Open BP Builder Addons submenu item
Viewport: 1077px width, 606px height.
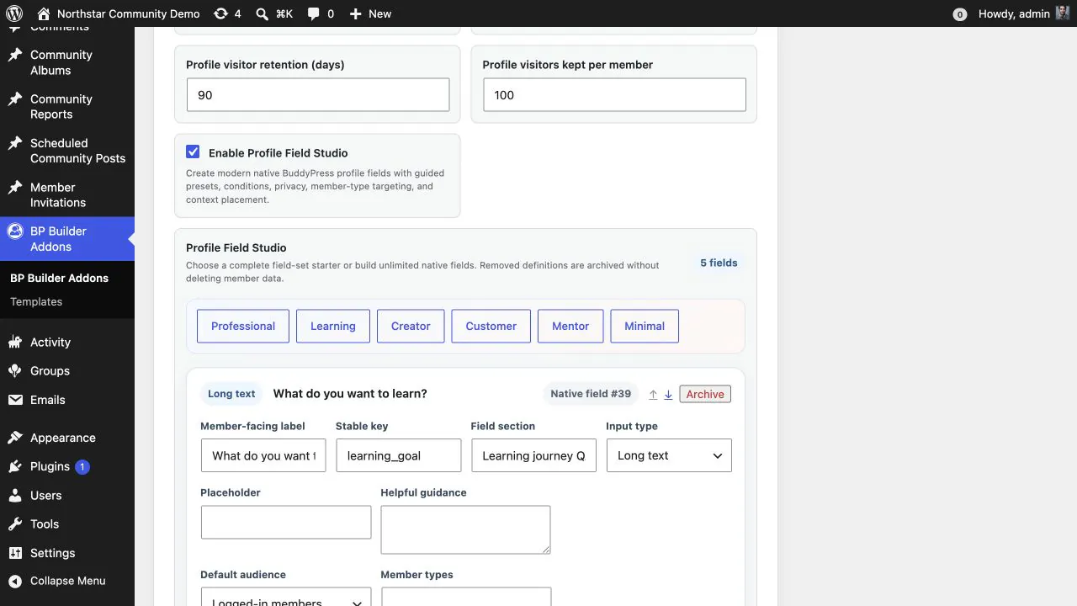(x=59, y=278)
